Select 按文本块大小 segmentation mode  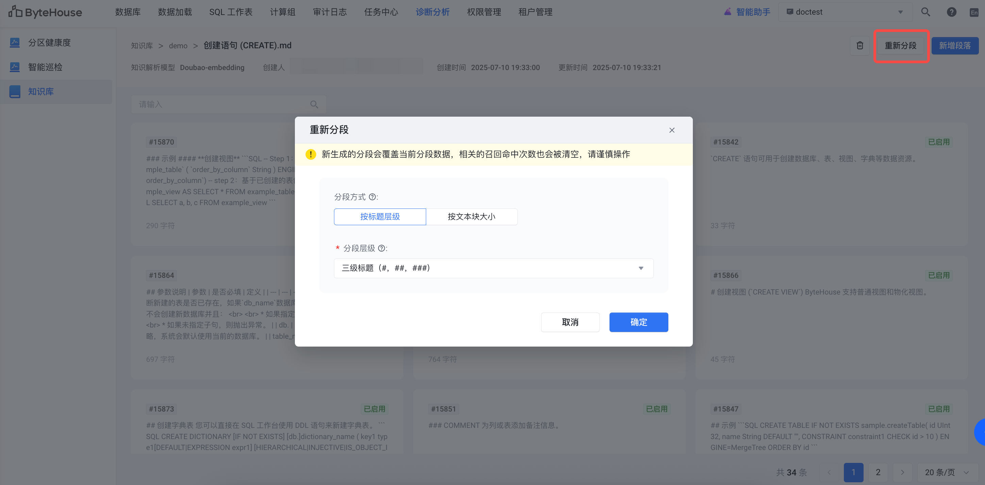click(471, 217)
